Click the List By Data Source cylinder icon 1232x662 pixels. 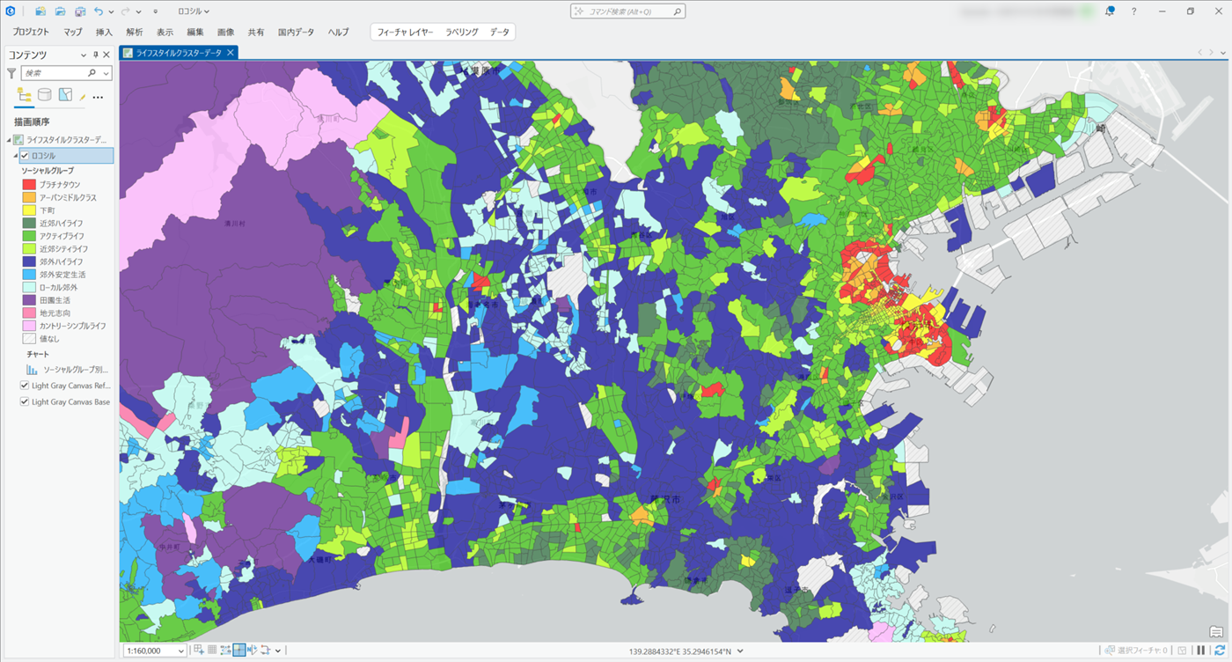[x=44, y=96]
